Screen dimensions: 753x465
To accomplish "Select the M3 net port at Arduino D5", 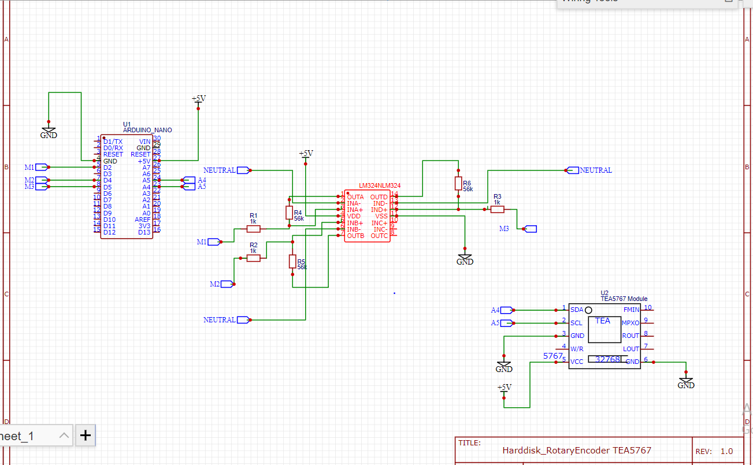I will 36,187.
